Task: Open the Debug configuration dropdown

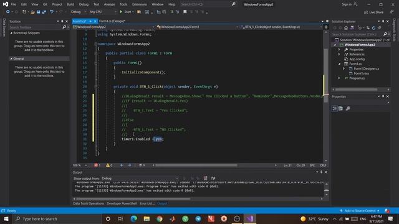Action: pos(78,12)
